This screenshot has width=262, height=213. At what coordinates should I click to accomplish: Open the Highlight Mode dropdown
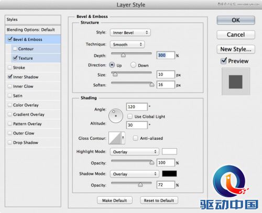135,152
